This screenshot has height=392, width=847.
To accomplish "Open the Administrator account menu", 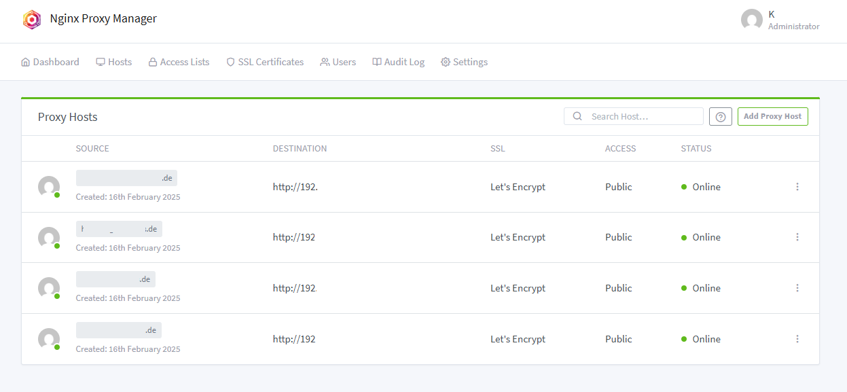I will point(793,20).
